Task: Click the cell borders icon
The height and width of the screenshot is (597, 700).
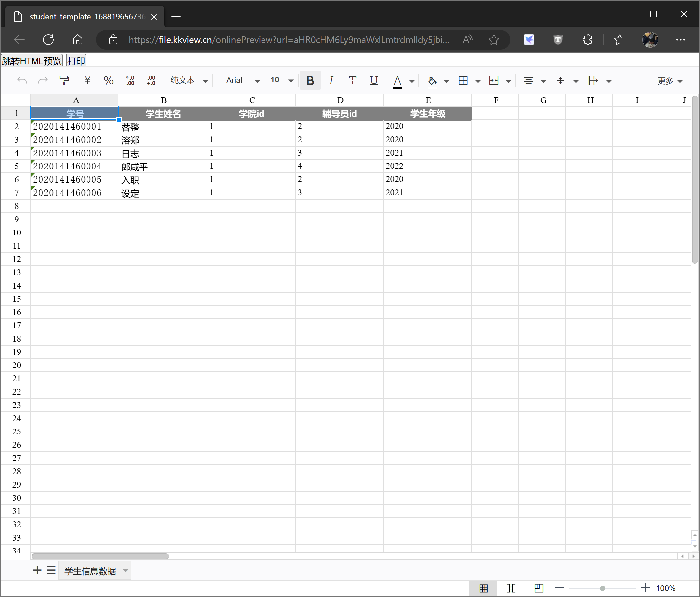Action: pos(463,81)
